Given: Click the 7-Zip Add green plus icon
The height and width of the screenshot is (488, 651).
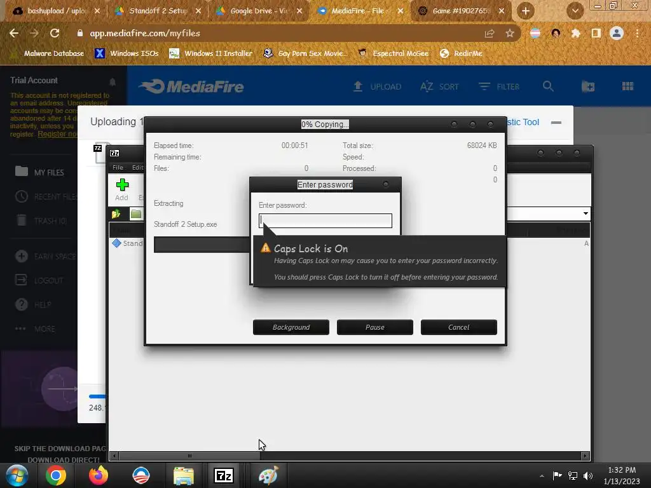Looking at the screenshot, I should [x=122, y=185].
